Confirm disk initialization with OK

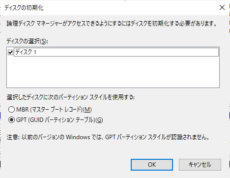point(152,165)
